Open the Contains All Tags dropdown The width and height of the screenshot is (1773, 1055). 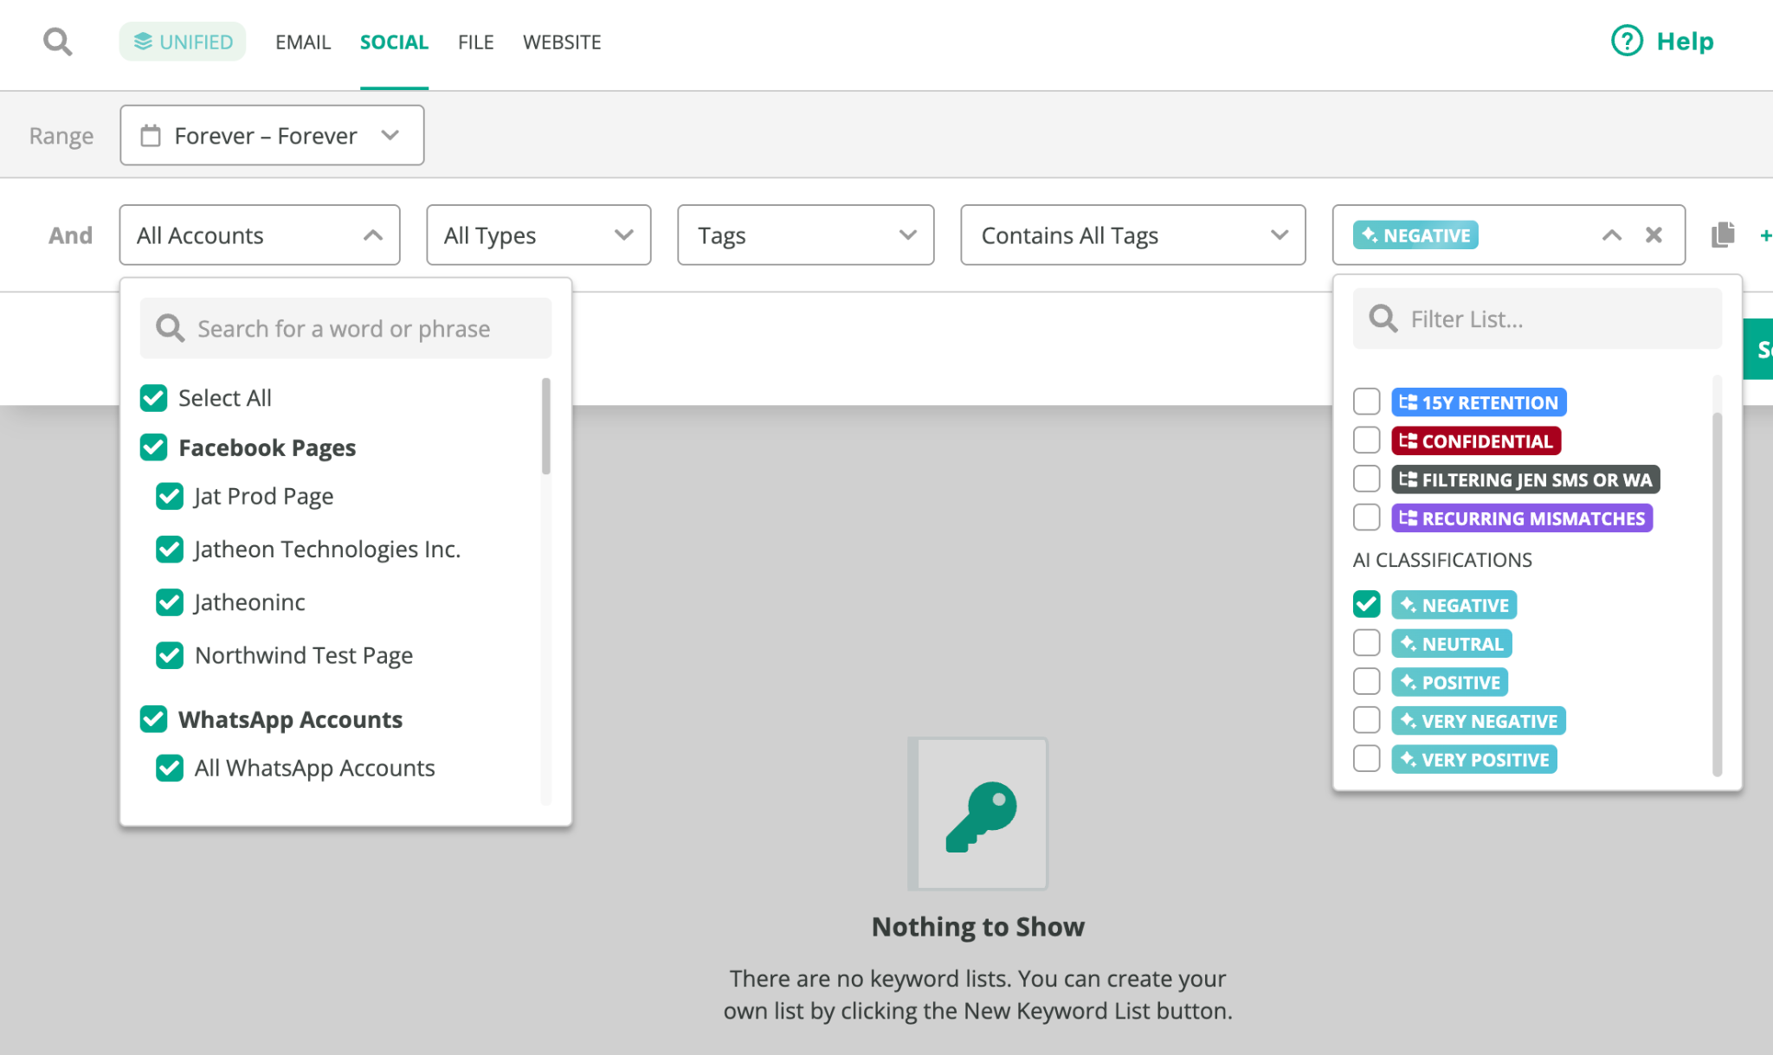pyautogui.click(x=1133, y=235)
